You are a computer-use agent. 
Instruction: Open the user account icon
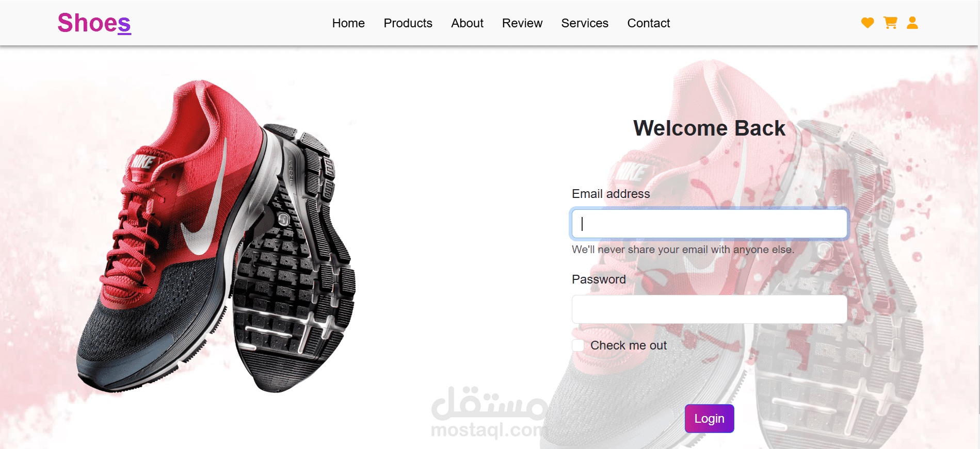click(912, 23)
